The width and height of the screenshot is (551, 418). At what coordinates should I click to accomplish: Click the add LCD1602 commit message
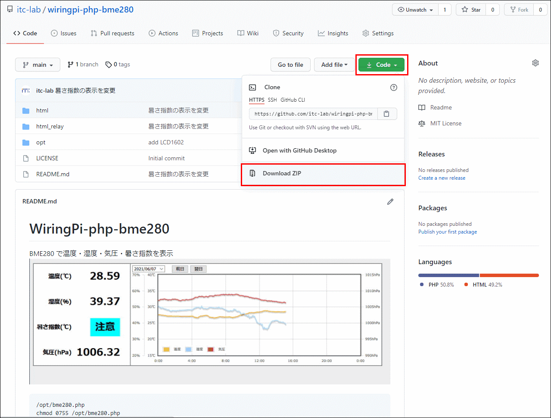[x=166, y=143]
